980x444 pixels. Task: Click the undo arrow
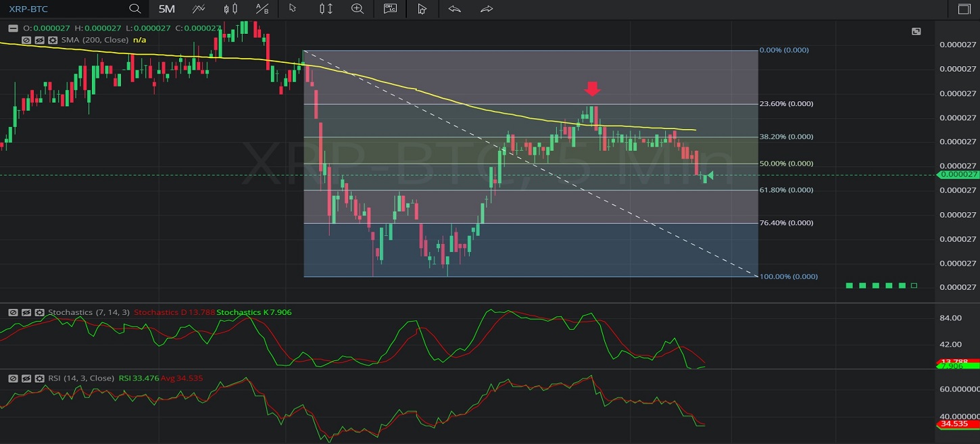pyautogui.click(x=454, y=9)
